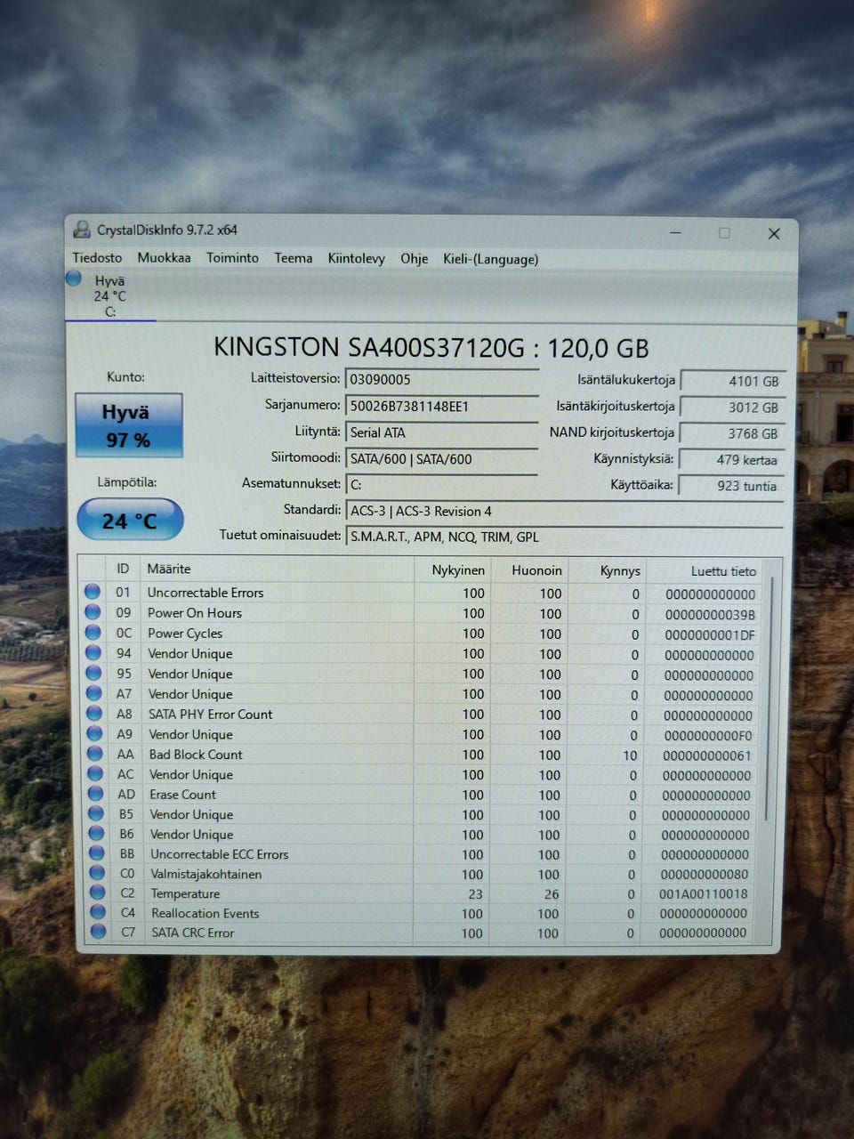Click the Laitteistoversio field 03090005
Screen dimensions: 854x1139
tap(441, 380)
